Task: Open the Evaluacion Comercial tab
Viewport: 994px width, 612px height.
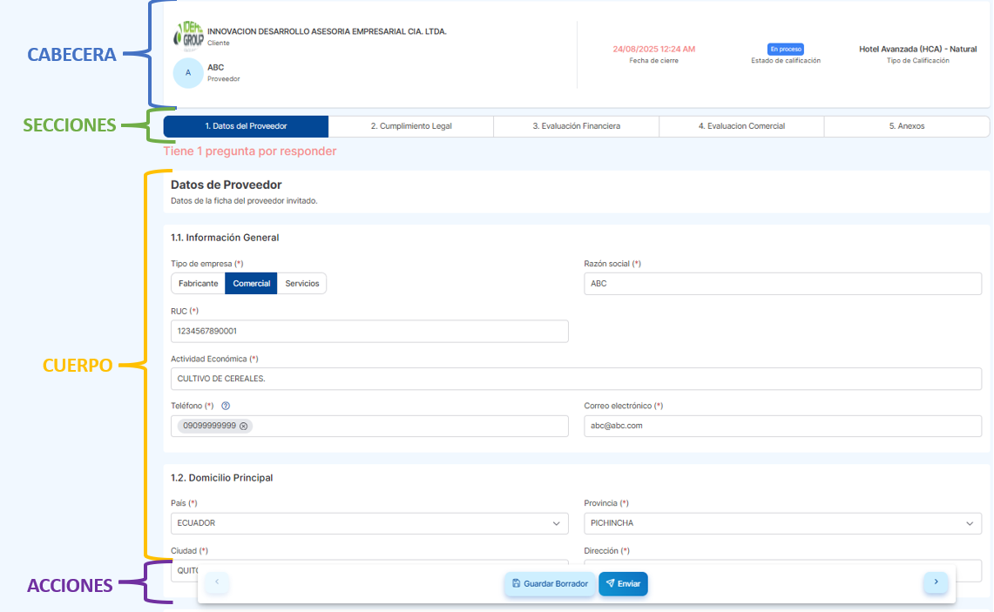Action: pyautogui.click(x=741, y=126)
